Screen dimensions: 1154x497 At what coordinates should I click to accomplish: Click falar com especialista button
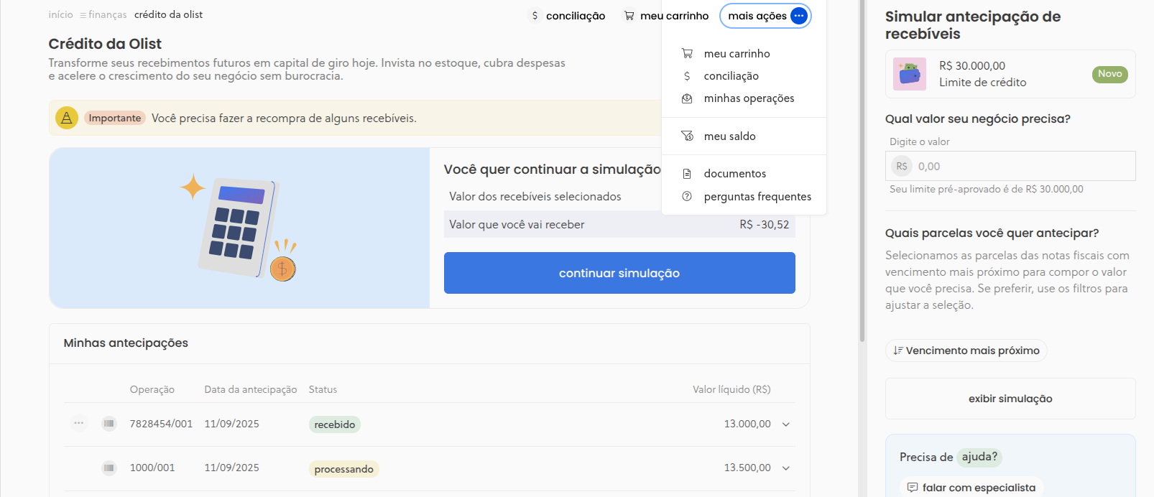coord(971,488)
